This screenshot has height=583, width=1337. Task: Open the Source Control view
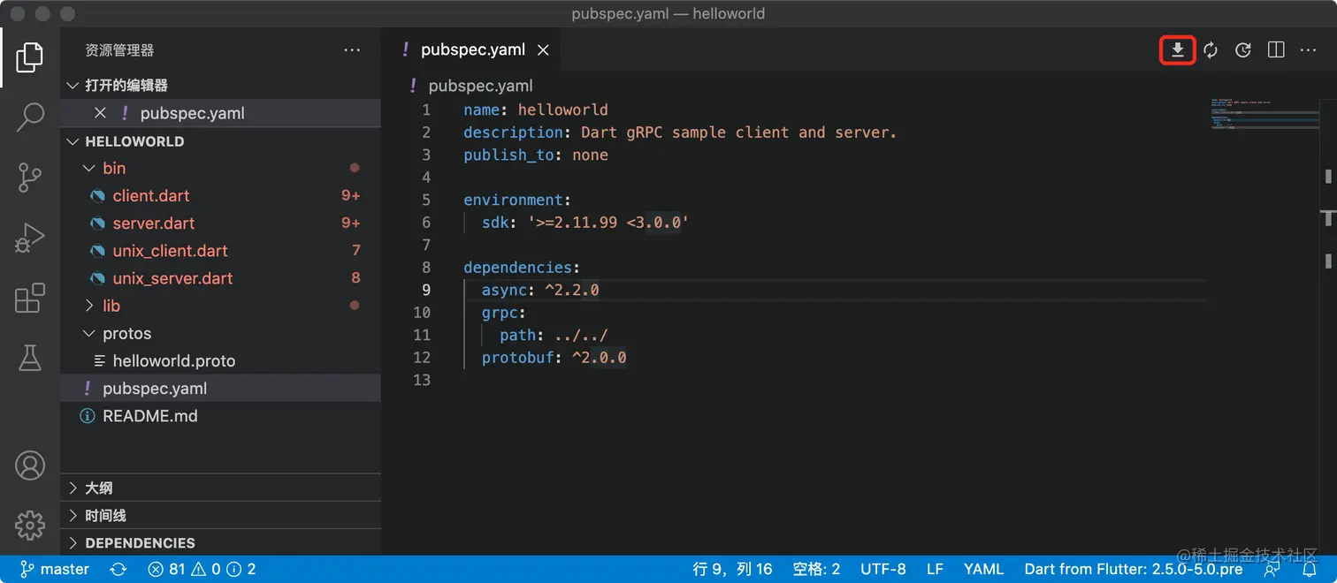click(x=29, y=178)
